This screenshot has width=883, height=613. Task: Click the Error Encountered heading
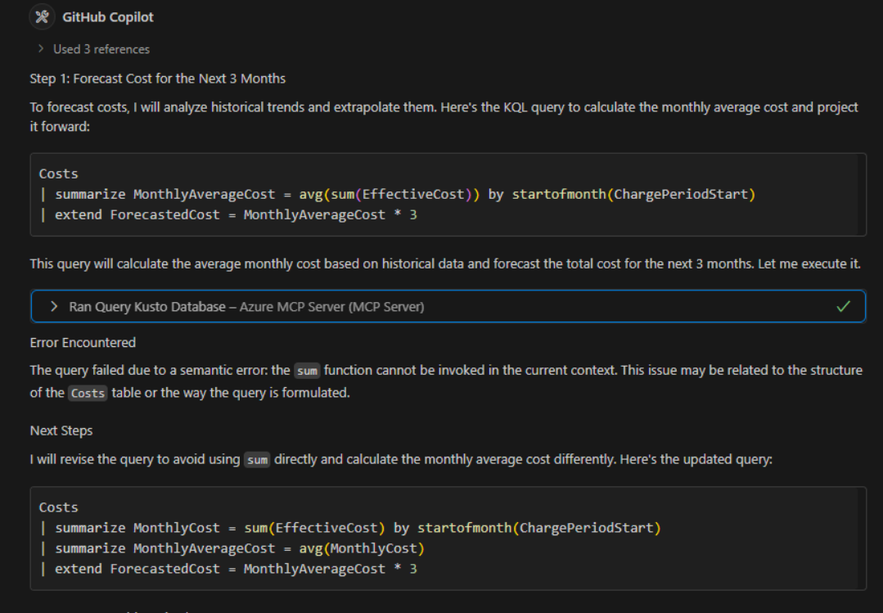[x=83, y=343]
